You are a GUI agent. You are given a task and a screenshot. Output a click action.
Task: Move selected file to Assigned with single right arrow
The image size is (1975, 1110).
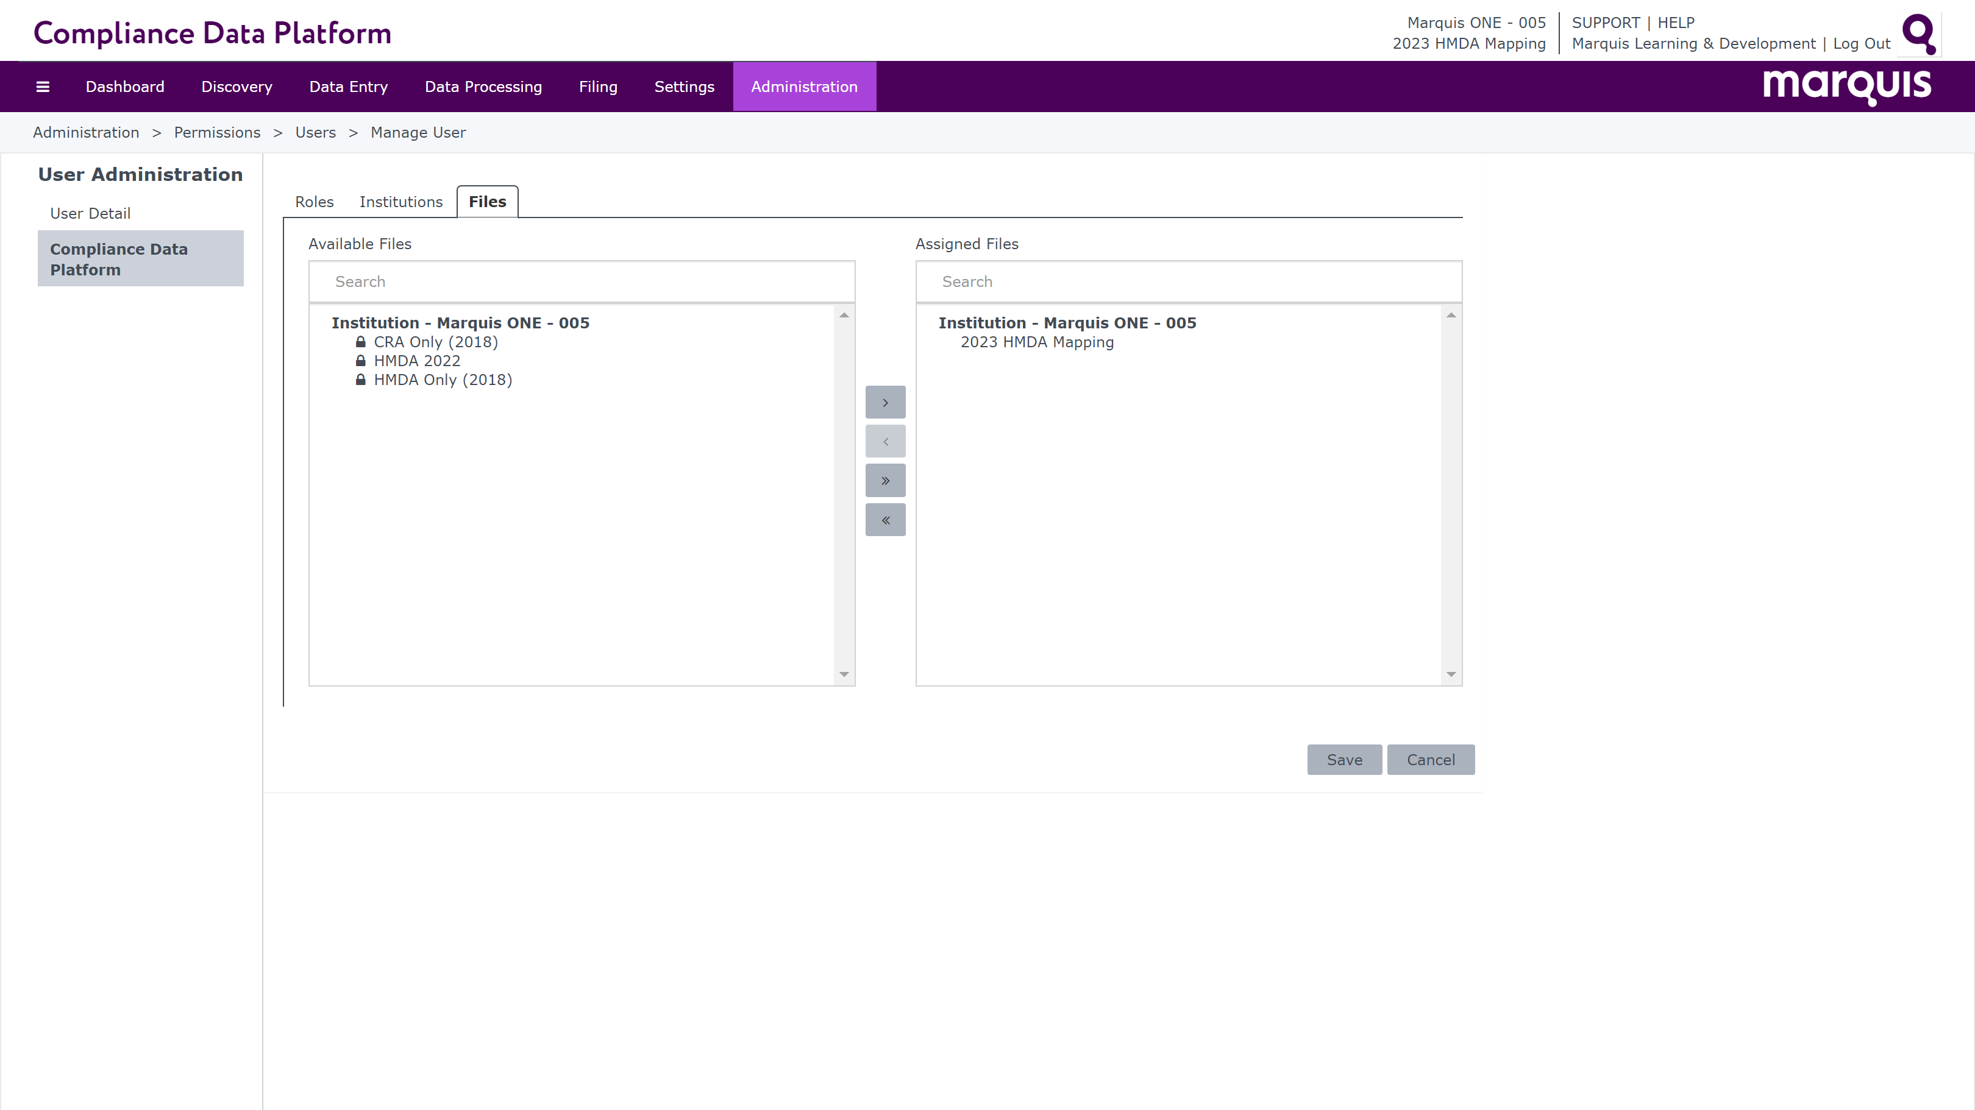[x=884, y=402]
